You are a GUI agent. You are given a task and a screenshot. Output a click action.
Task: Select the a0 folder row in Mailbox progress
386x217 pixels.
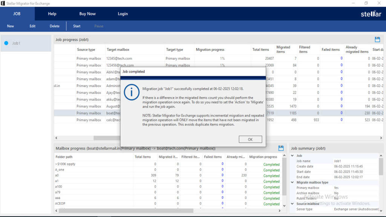94,176
